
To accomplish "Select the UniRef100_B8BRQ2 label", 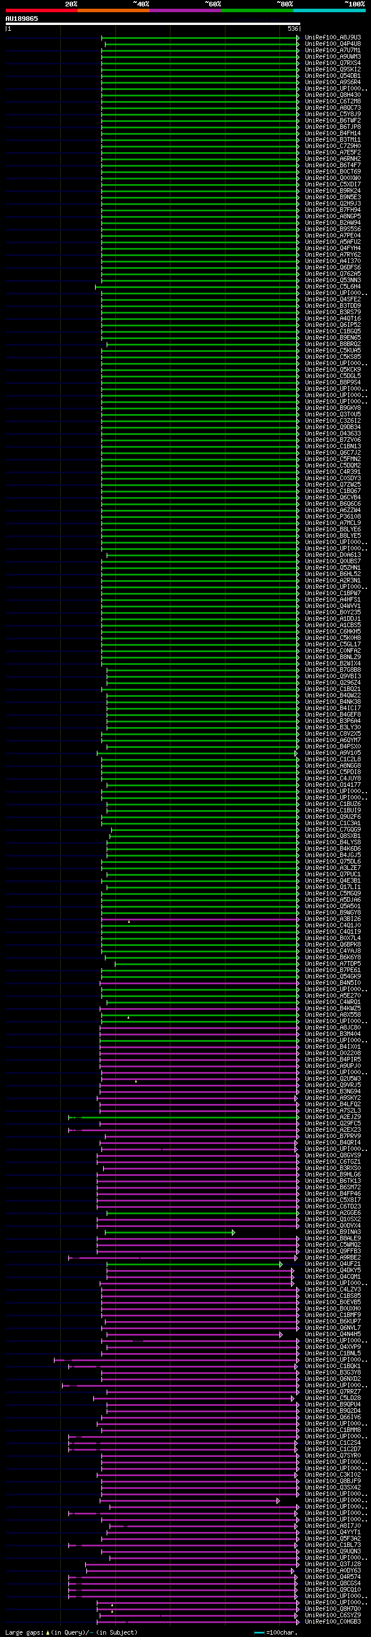I will (x=332, y=344).
